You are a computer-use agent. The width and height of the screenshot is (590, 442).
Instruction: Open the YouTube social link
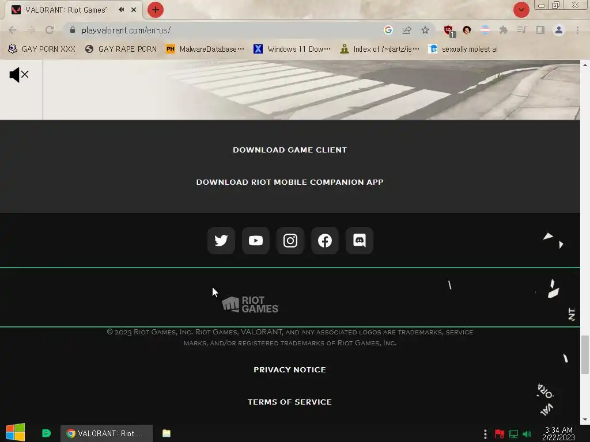(x=256, y=241)
